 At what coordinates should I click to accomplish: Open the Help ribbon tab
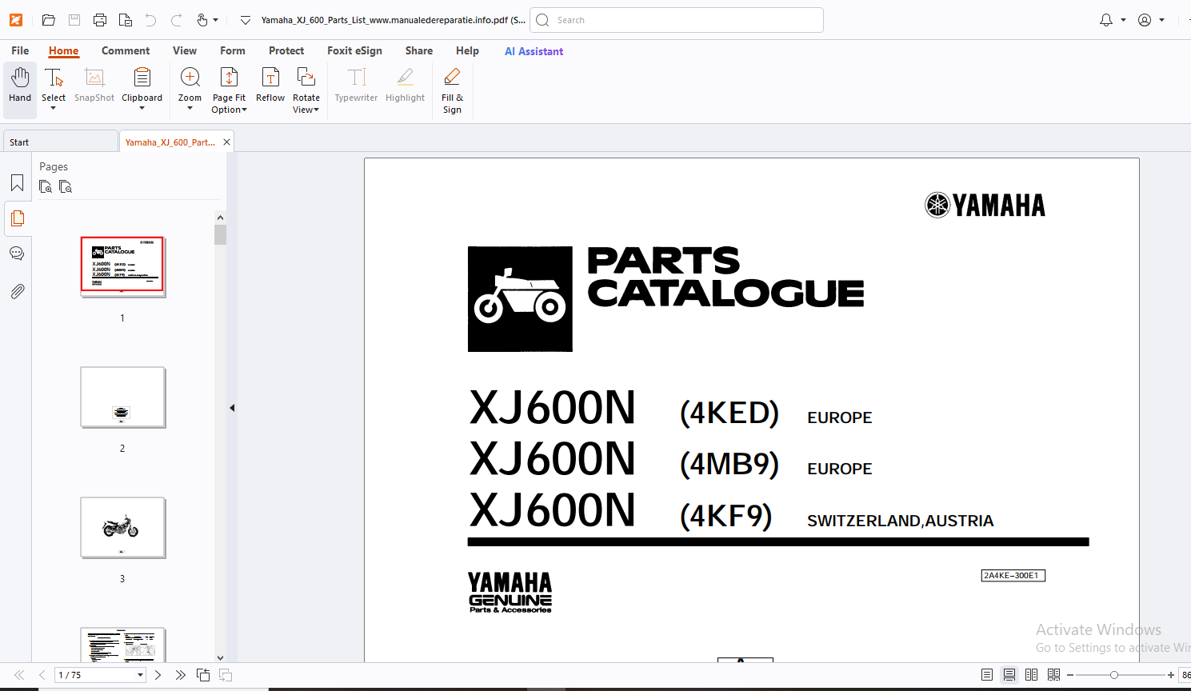pyautogui.click(x=467, y=50)
